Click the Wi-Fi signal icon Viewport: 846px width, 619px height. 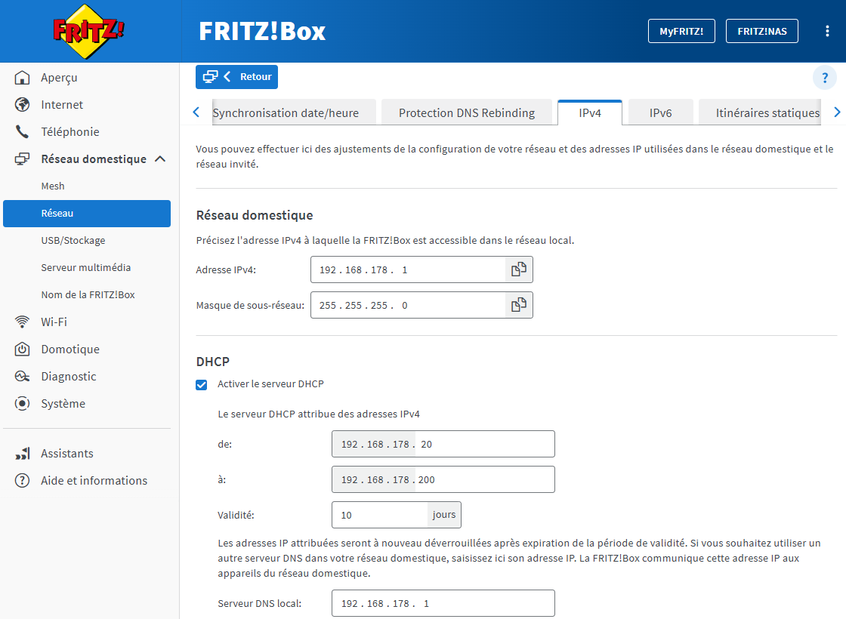point(22,322)
